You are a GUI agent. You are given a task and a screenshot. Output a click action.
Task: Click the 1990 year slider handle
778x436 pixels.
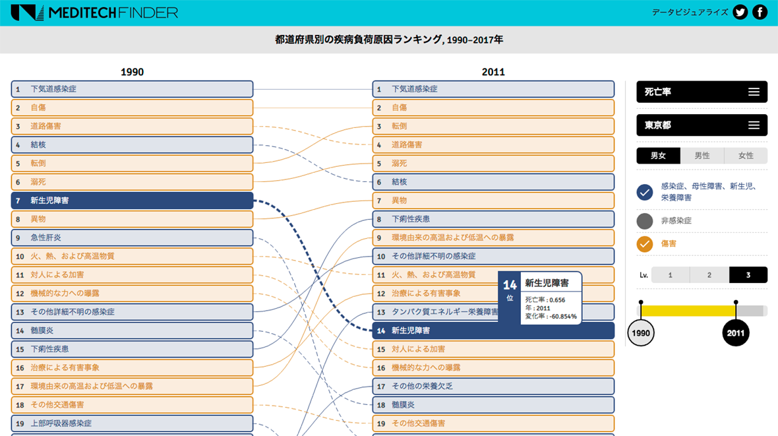pyautogui.click(x=641, y=332)
